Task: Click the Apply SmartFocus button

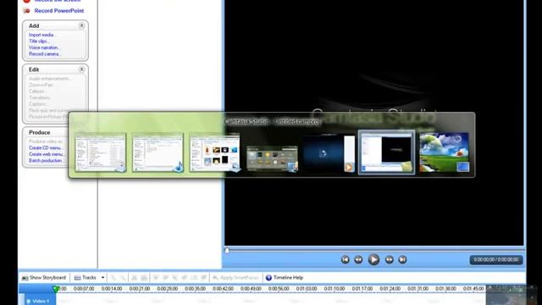Action: pos(235,278)
